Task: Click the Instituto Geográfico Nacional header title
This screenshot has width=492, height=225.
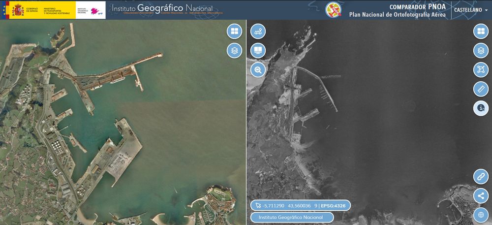Action: (162, 8)
